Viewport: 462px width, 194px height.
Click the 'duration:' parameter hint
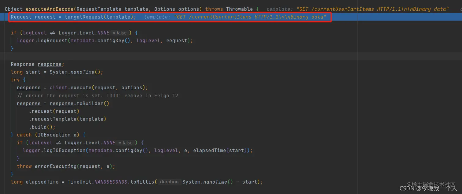pos(170,182)
